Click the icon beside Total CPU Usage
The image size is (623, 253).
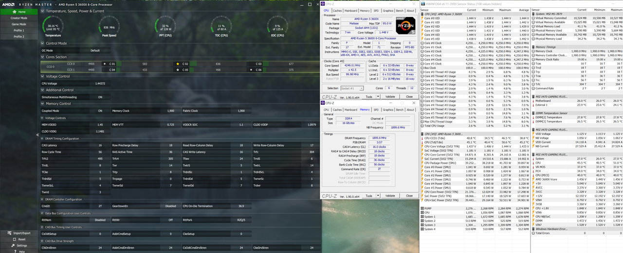[x=422, y=126]
